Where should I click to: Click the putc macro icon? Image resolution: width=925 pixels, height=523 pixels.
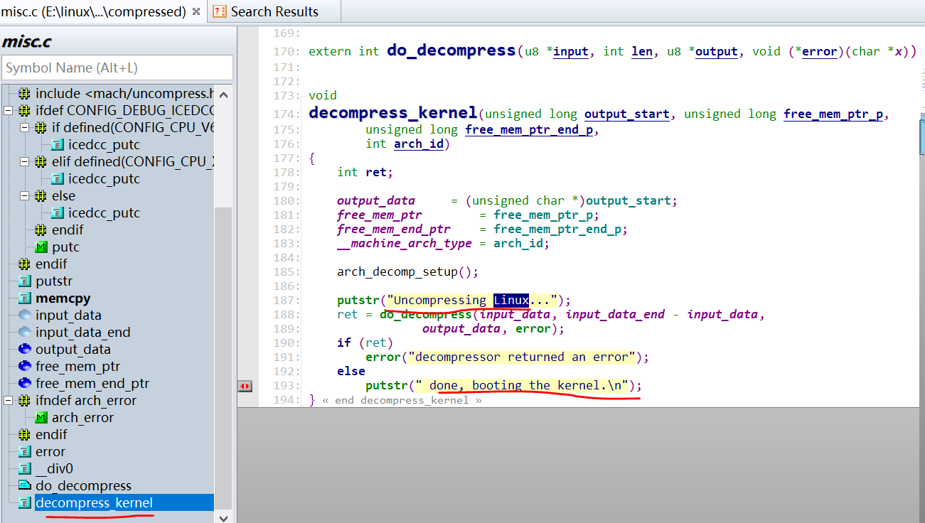41,247
